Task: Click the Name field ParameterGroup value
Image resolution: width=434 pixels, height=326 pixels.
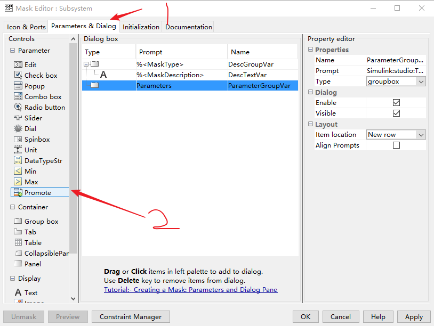Action: click(x=396, y=60)
